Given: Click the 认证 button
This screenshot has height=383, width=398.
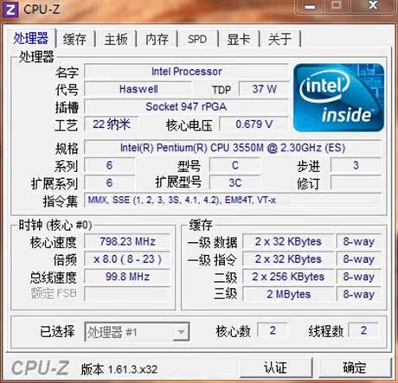Looking at the screenshot, I should pos(275,367).
